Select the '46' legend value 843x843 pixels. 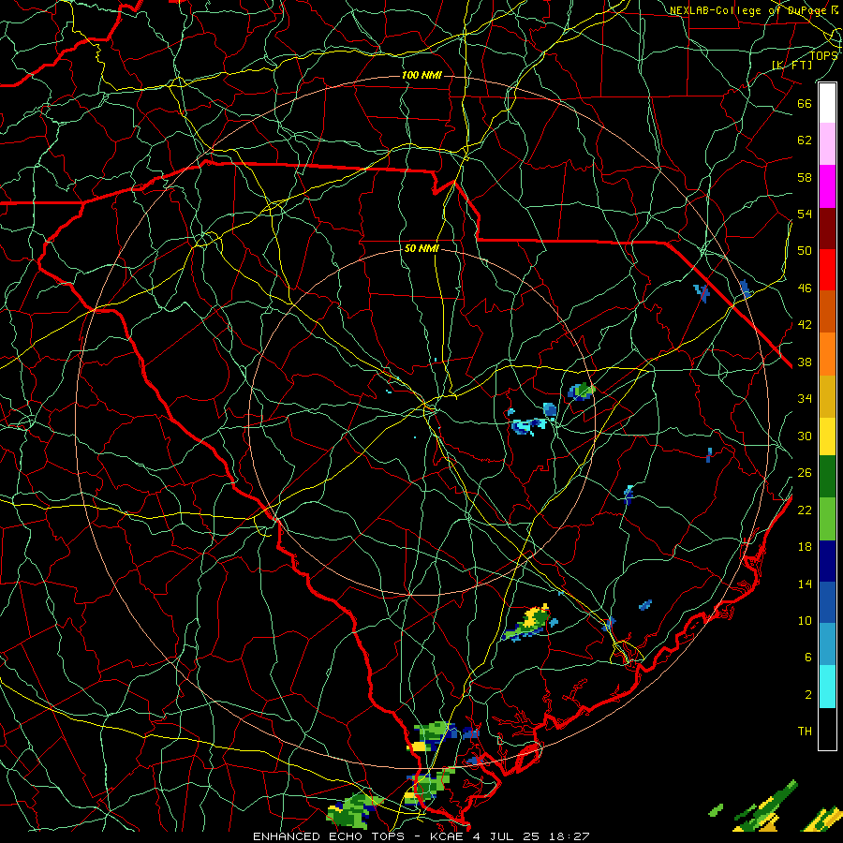coord(805,288)
